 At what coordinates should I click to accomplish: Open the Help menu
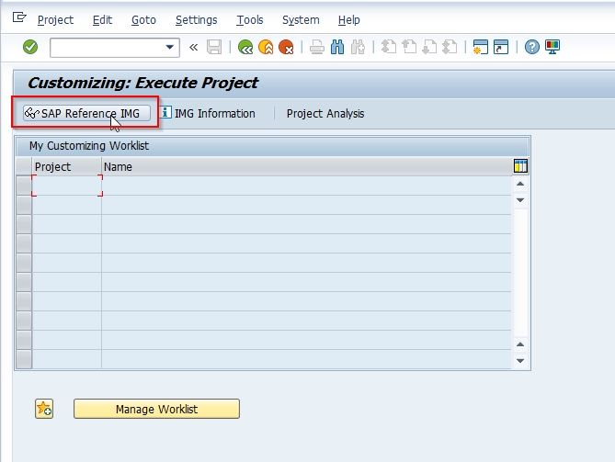point(349,20)
